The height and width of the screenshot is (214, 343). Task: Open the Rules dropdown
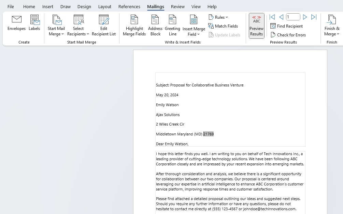click(x=218, y=17)
